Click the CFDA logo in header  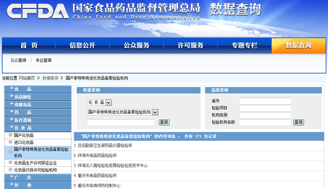pos(38,11)
